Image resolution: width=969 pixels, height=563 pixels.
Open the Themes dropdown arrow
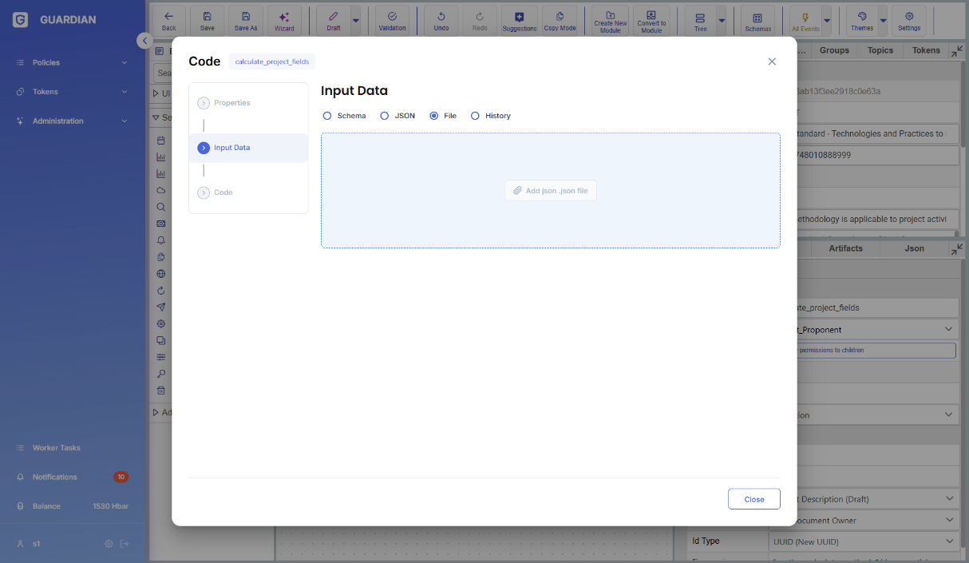[882, 21]
